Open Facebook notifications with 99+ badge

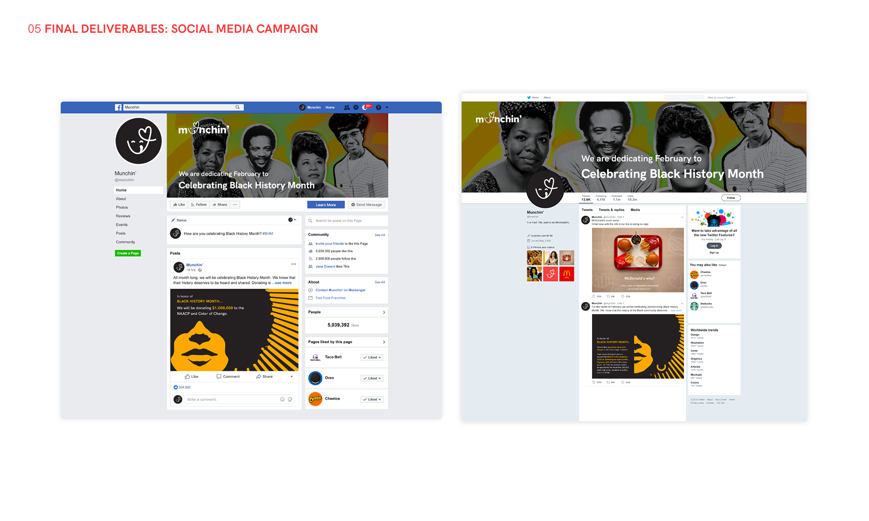pos(366,107)
